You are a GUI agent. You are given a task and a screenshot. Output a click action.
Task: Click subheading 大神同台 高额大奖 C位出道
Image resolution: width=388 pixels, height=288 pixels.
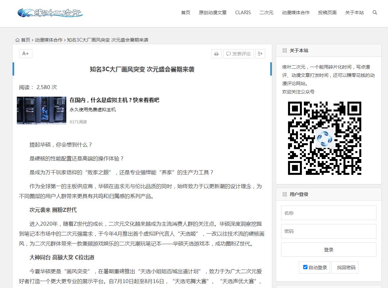[x=62, y=258]
